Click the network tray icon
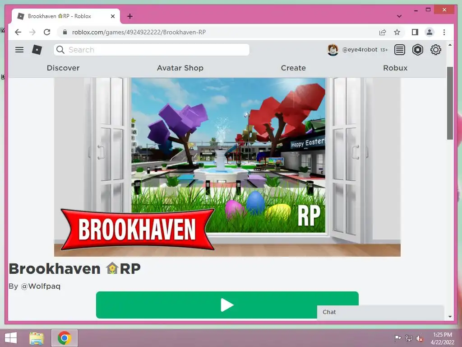Image resolution: width=462 pixels, height=347 pixels. point(409,338)
